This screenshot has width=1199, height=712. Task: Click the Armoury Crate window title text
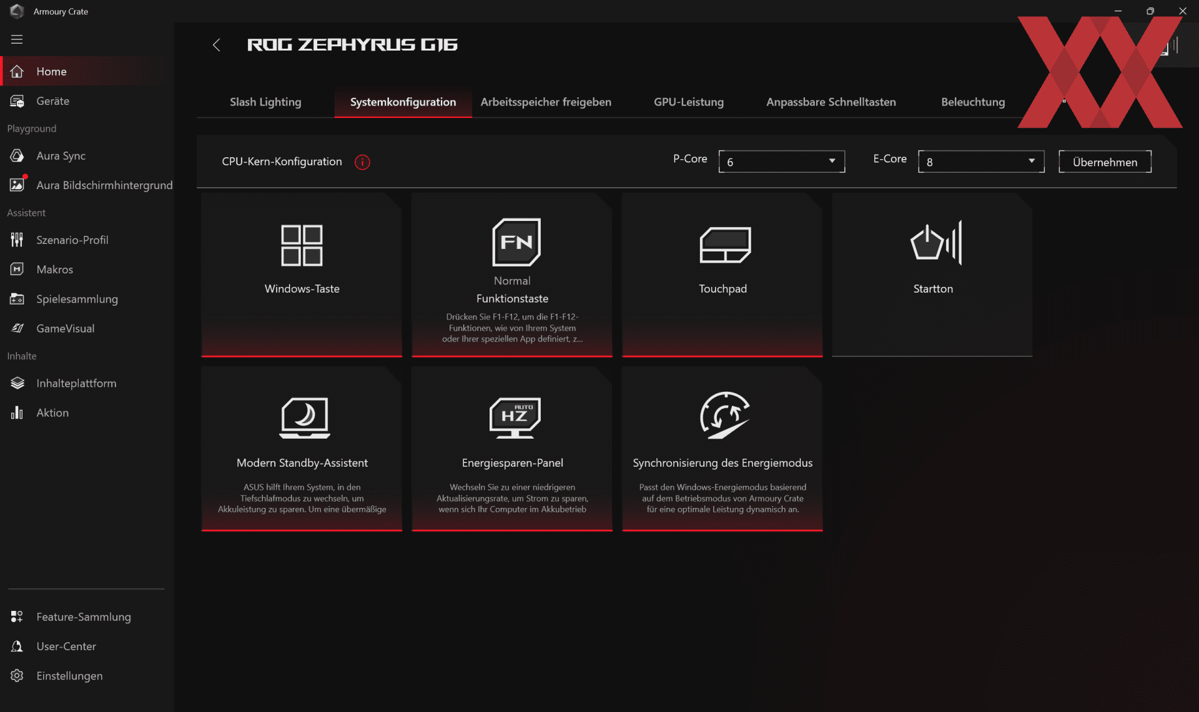coord(61,11)
